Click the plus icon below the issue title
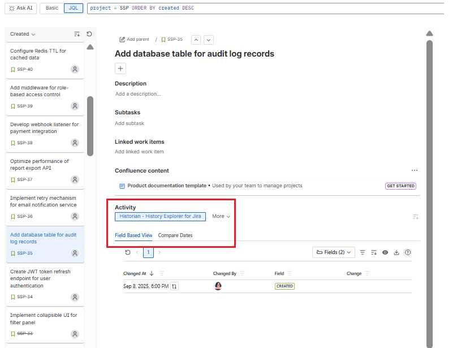This screenshot has width=457, height=348. (x=120, y=68)
